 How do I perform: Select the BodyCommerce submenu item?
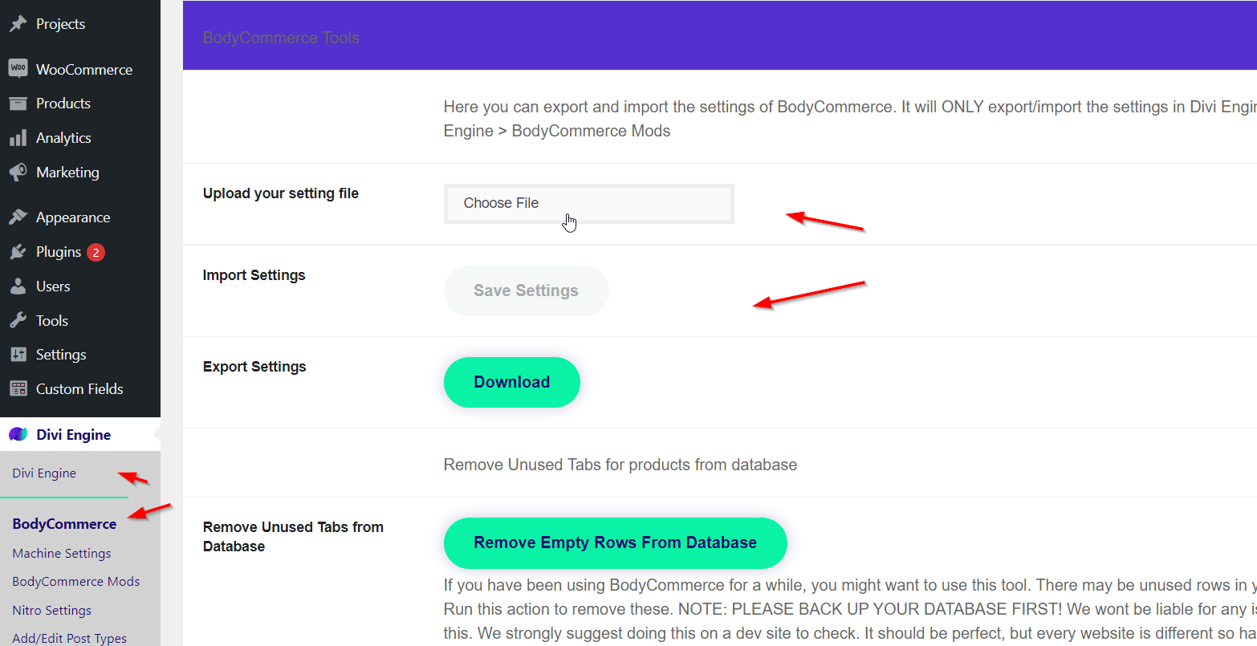pos(64,524)
